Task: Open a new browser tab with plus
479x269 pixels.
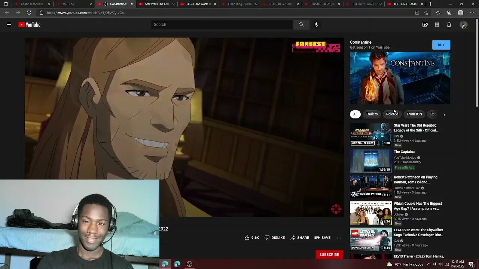Action: click(x=431, y=4)
